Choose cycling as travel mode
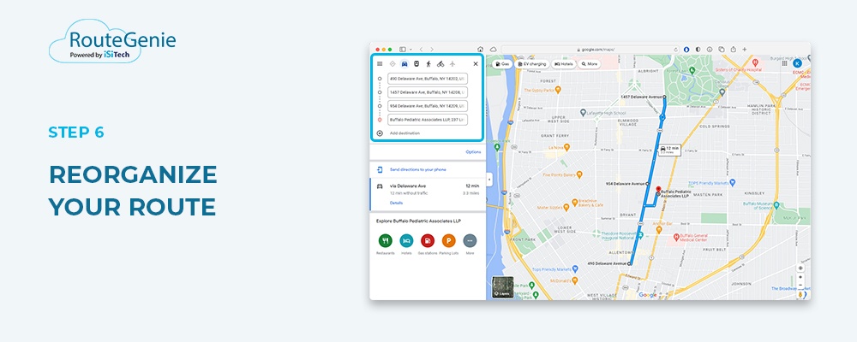 click(440, 64)
